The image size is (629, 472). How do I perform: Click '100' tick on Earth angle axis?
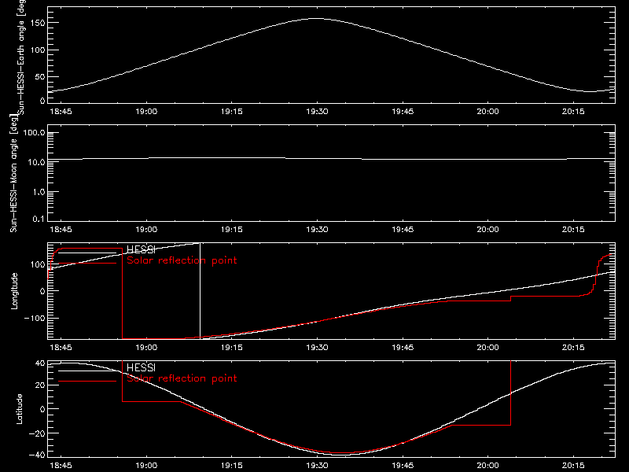39,50
